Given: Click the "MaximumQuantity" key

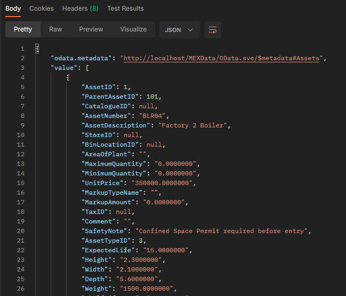Looking at the screenshot, I should click(x=114, y=164).
